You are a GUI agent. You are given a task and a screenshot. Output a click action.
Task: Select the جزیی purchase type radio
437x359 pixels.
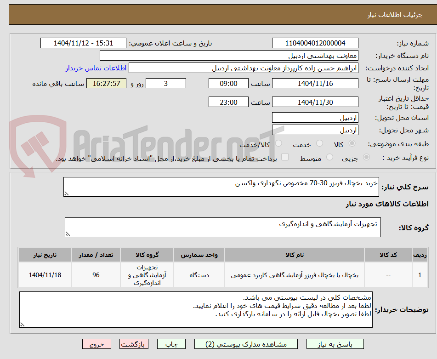pyautogui.click(x=367, y=157)
